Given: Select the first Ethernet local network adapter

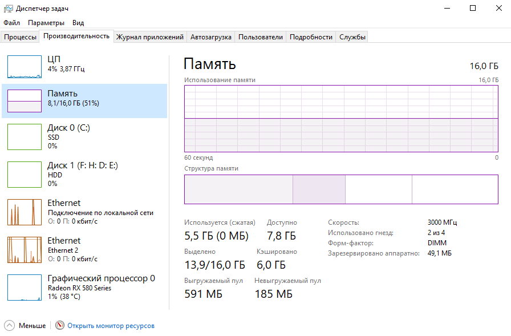Looking at the screenshot, I should [x=25, y=212].
